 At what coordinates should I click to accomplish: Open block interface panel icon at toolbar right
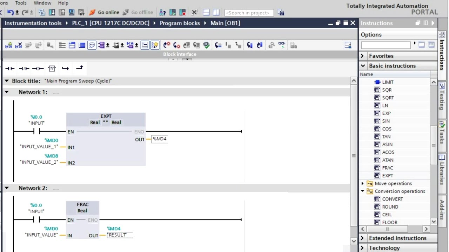point(348,45)
